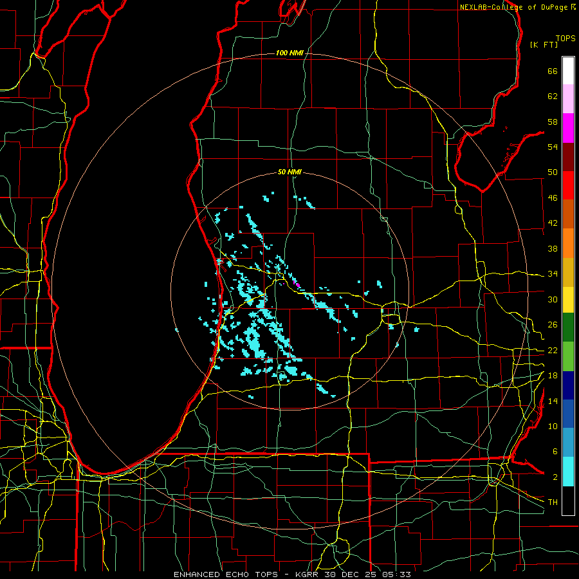
Task: Click the '50 NMI' range ring label
Action: point(290,172)
